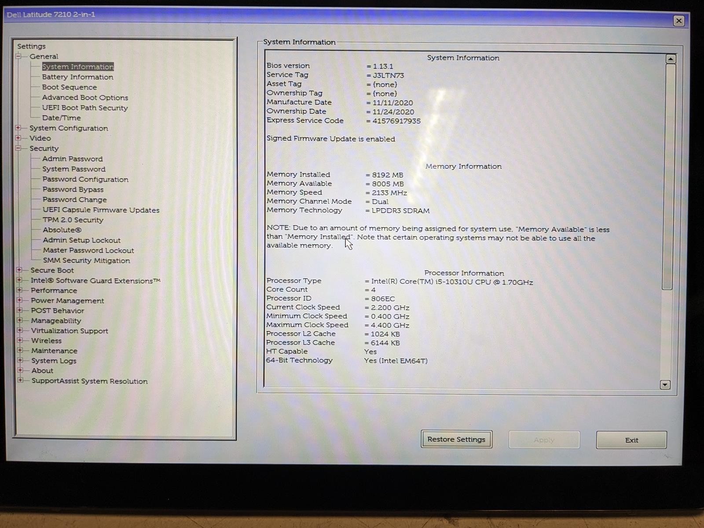The width and height of the screenshot is (704, 528).
Task: Select Advanced Boot Options
Action: point(85,98)
